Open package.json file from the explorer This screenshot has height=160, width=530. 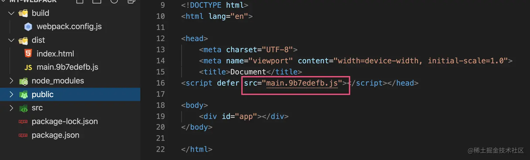[x=55, y=135]
